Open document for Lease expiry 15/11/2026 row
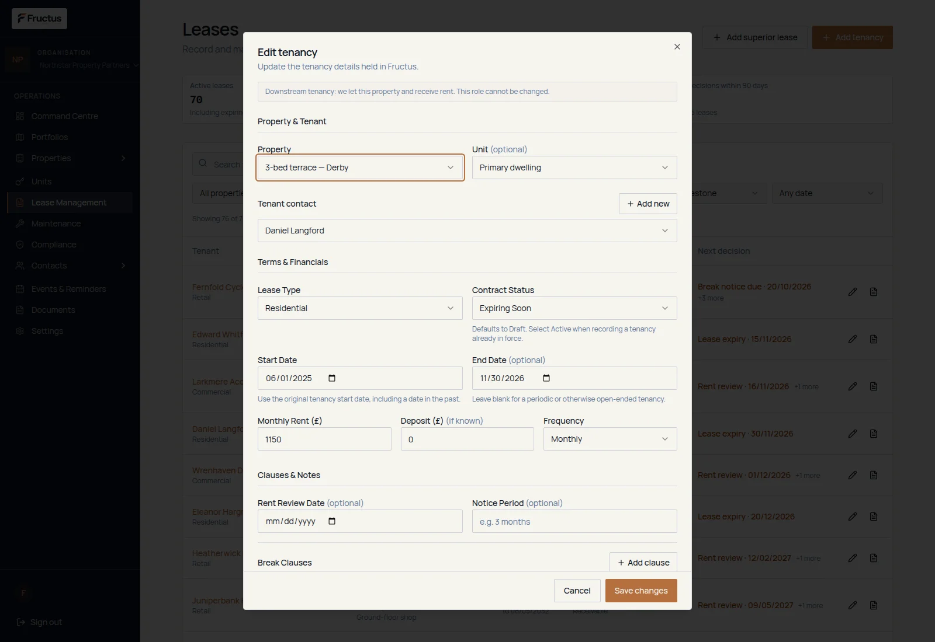Screen dimensions: 935x642 click(874, 339)
